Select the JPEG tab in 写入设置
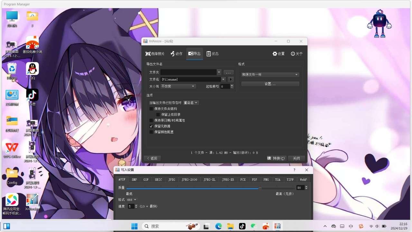Viewport: 412px width, 232px height. tap(172, 179)
